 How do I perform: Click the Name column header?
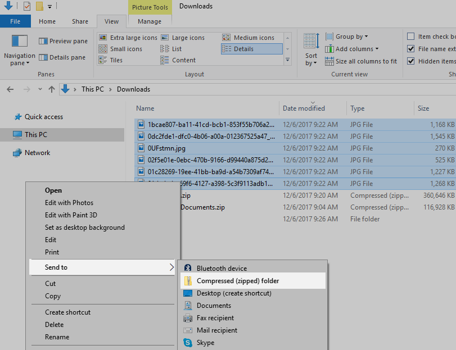pos(145,108)
